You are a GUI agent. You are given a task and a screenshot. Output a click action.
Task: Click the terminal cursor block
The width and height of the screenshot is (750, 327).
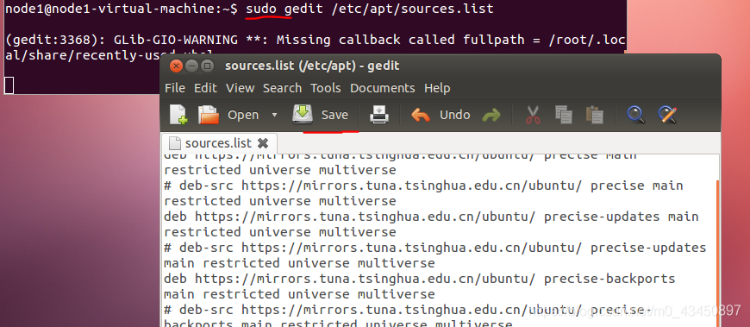(9, 85)
